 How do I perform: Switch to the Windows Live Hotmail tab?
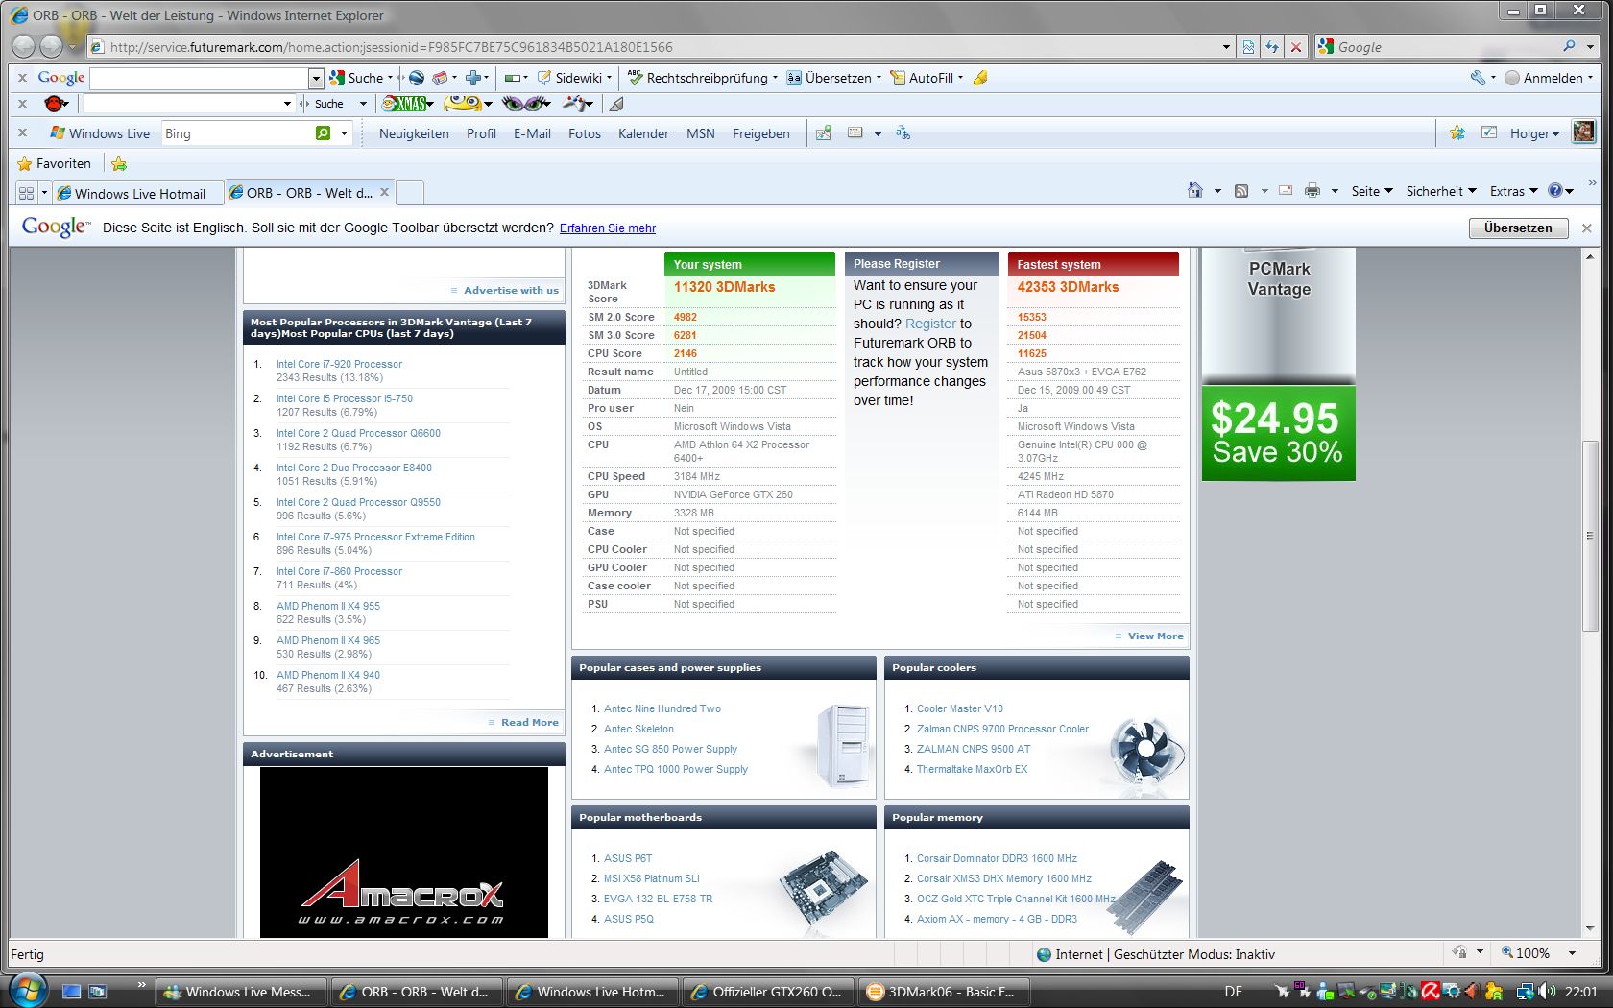(139, 193)
